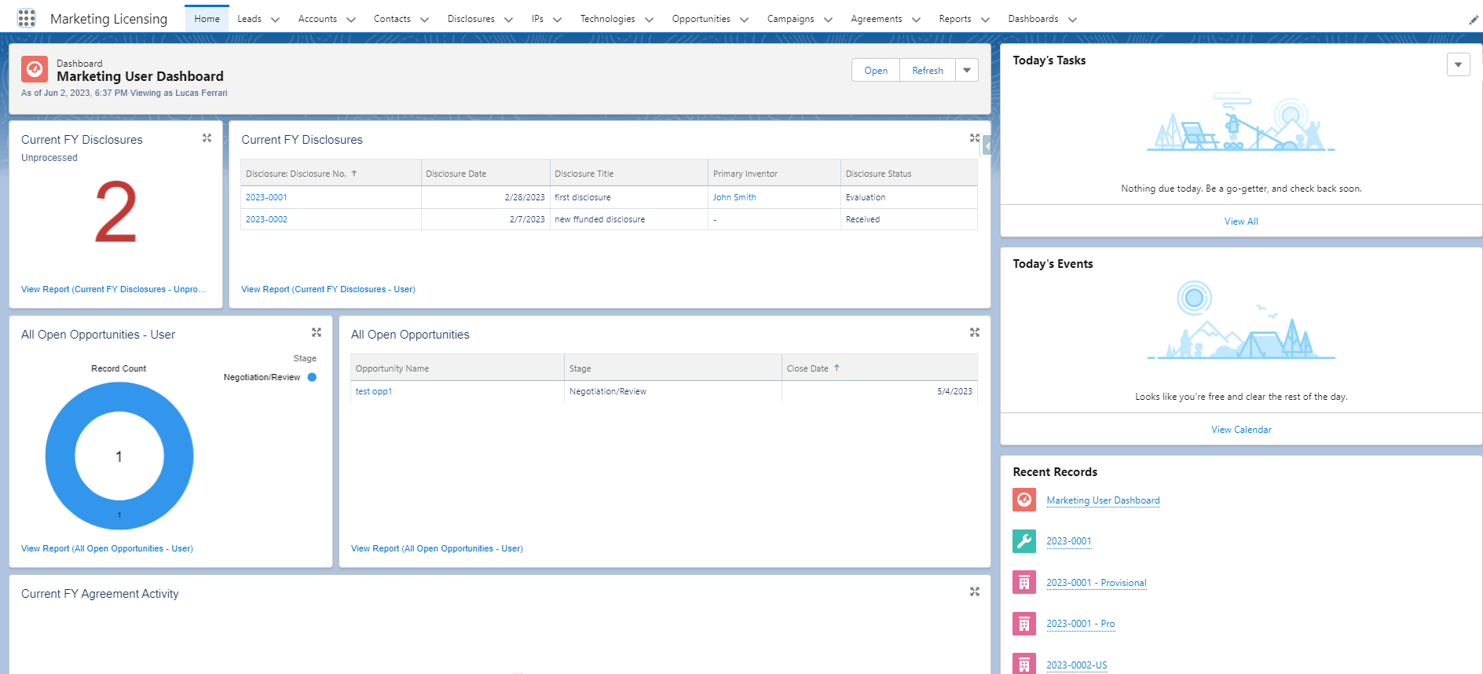Screen dimensions: 1483x674
Task: Open the test opp1 opportunity
Action: 374,391
